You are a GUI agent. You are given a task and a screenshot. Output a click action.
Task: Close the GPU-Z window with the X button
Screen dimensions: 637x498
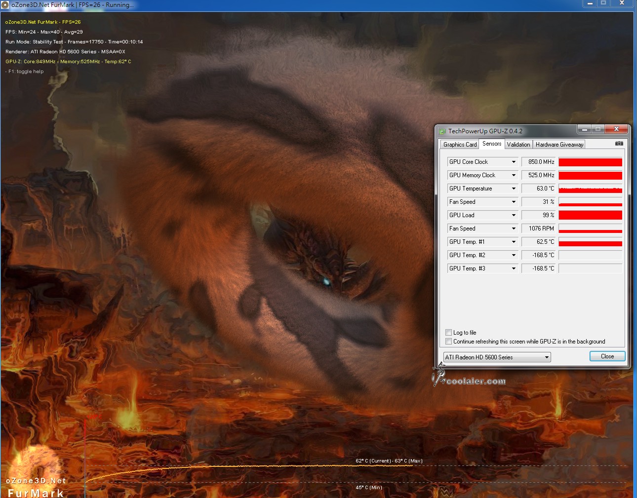click(x=616, y=129)
